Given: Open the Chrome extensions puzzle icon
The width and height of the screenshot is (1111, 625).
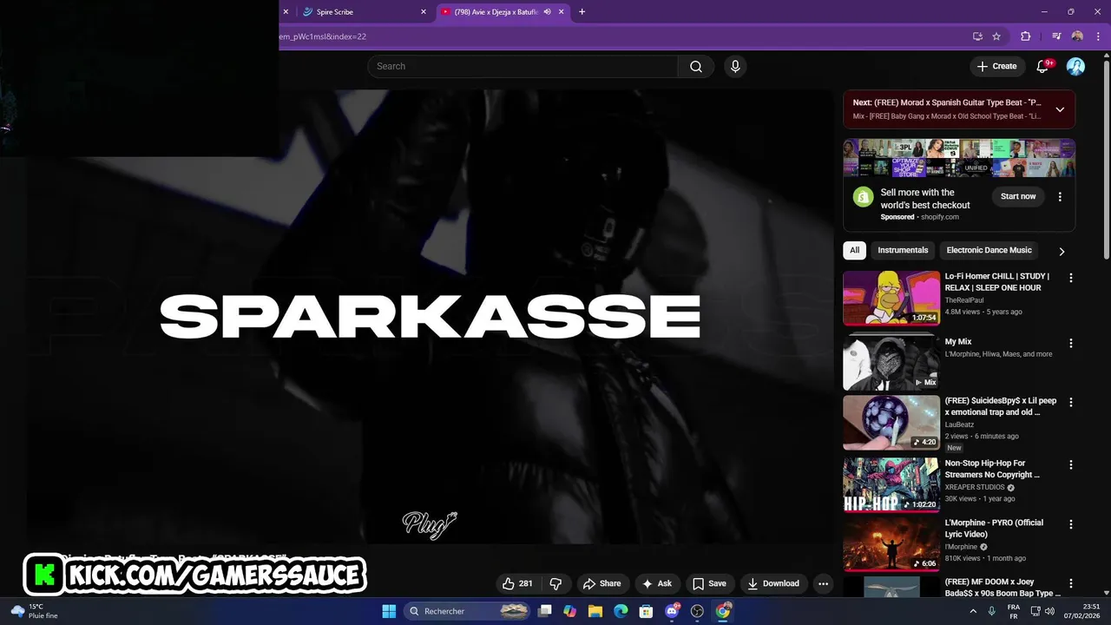Looking at the screenshot, I should tap(1025, 36).
